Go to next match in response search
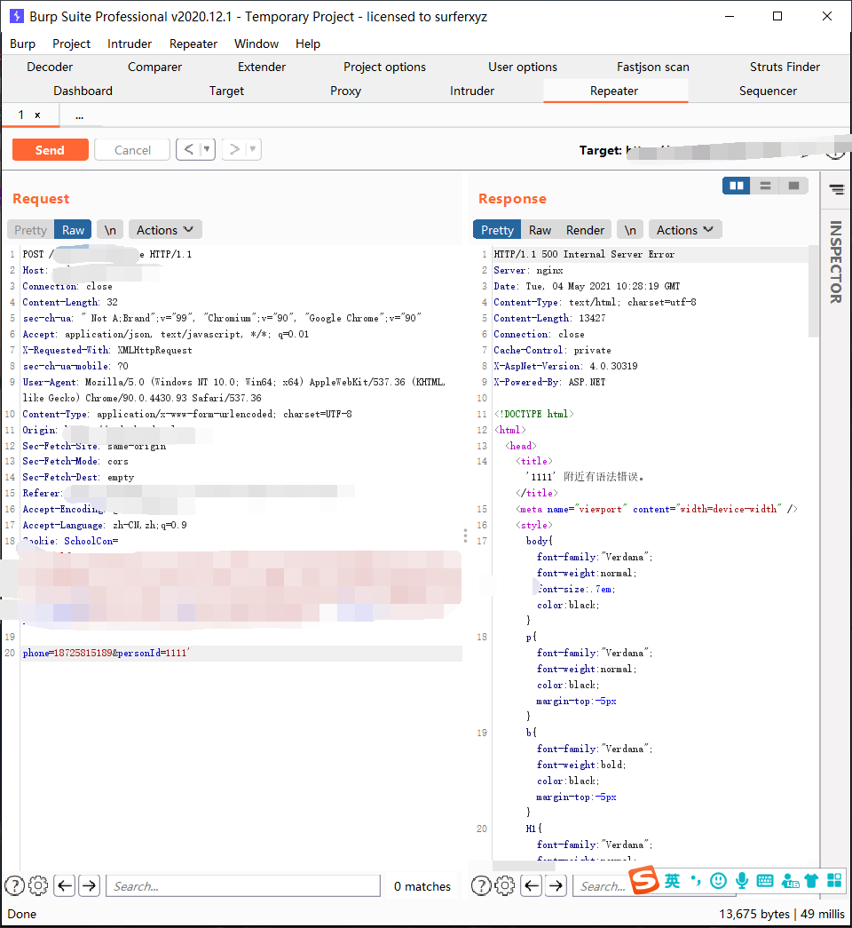The image size is (852, 928). (x=556, y=885)
